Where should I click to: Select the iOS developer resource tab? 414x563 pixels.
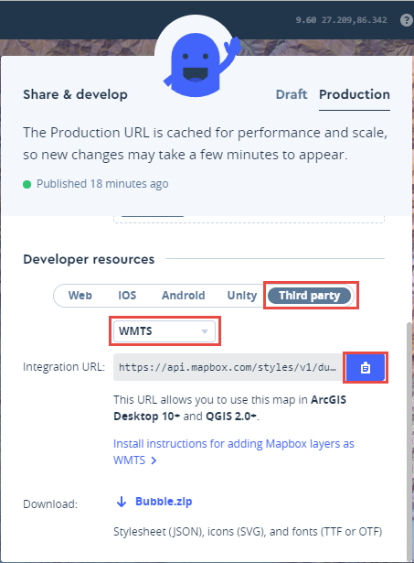(127, 296)
